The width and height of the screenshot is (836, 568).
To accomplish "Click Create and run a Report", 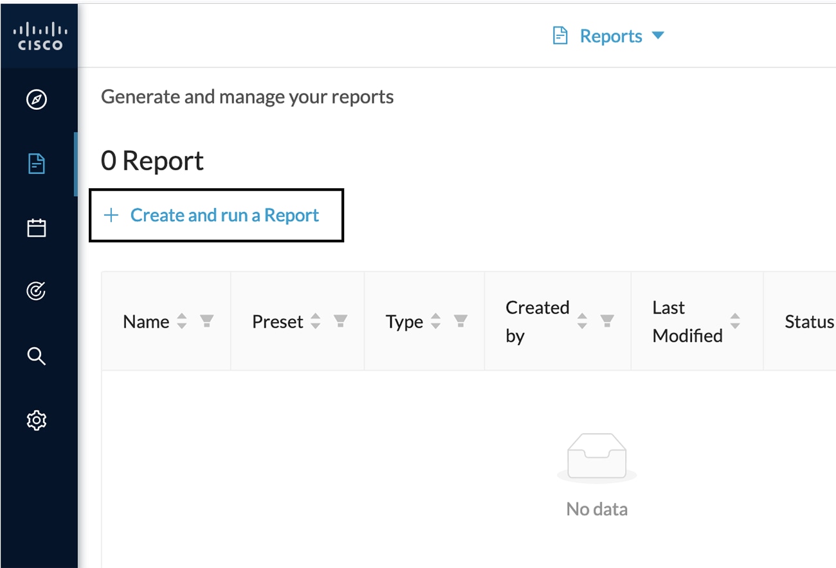I will point(215,215).
